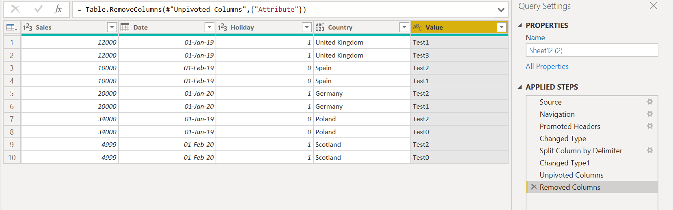The width and height of the screenshot is (673, 210).
Task: Delete Removed Columns step with X icon
Action: 534,187
